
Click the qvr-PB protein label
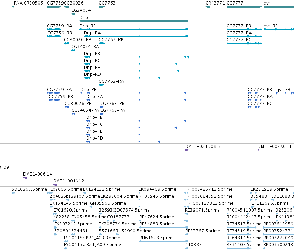(283, 89)
